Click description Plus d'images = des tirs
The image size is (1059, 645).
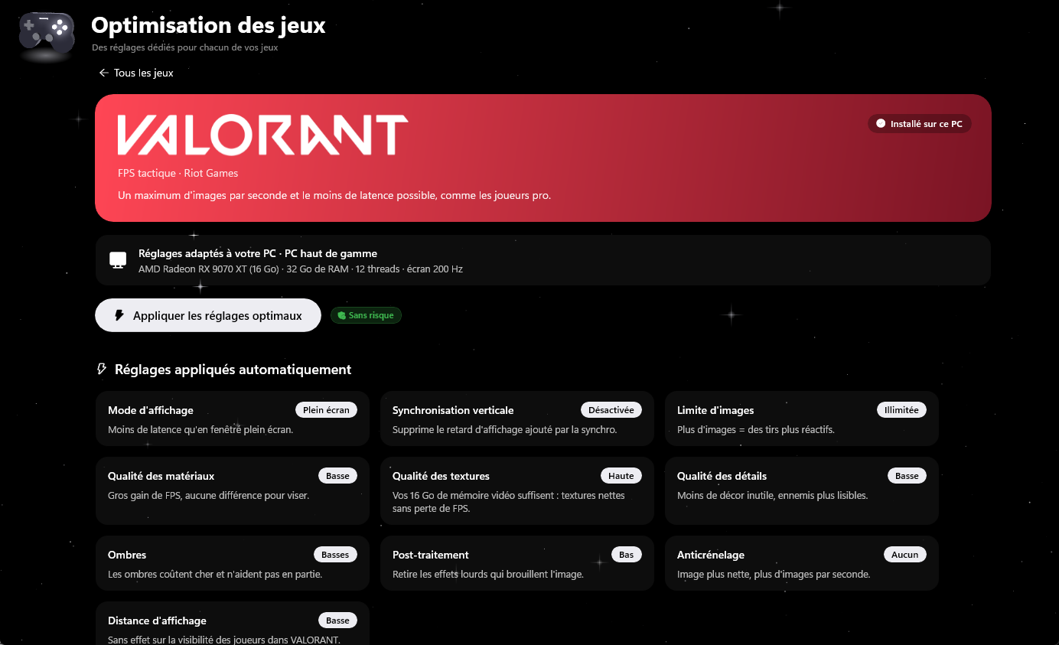(x=756, y=430)
